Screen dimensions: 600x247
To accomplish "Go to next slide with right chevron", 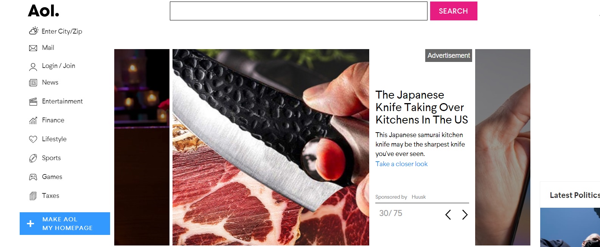I will (465, 215).
